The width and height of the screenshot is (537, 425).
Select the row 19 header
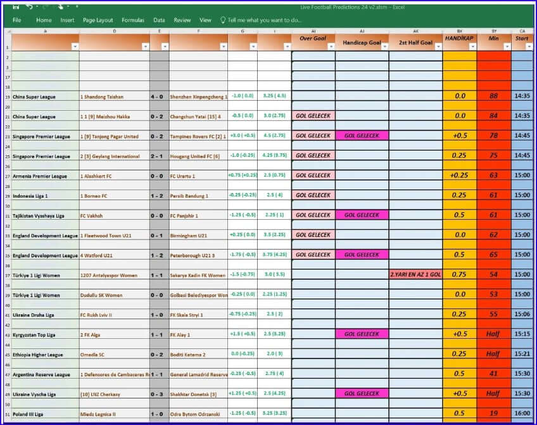[x=6, y=96]
